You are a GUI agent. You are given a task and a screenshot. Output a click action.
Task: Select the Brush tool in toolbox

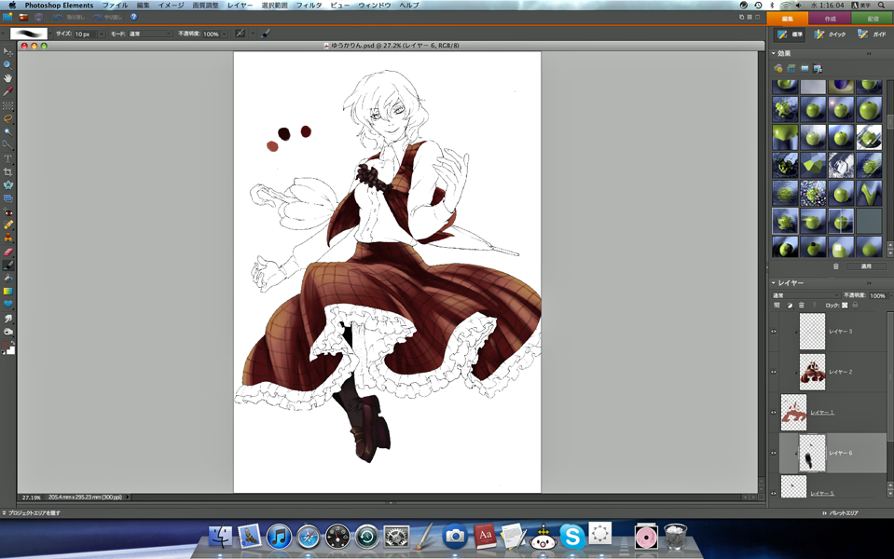[x=8, y=265]
